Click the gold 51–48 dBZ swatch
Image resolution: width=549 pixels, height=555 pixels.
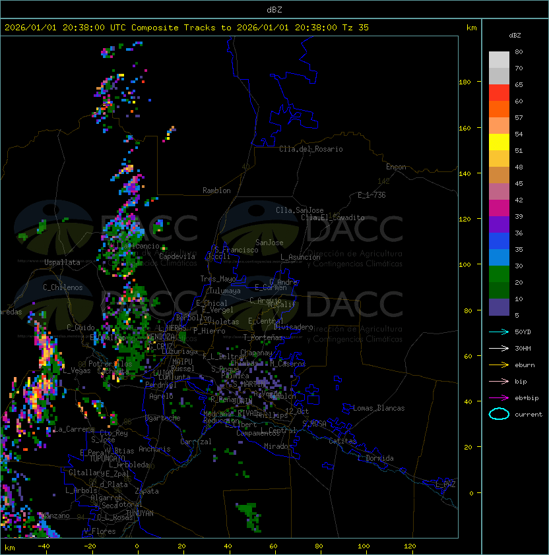499,159
